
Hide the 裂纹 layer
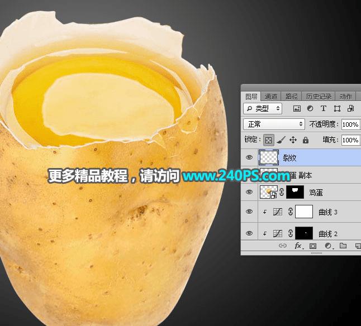tap(249, 157)
